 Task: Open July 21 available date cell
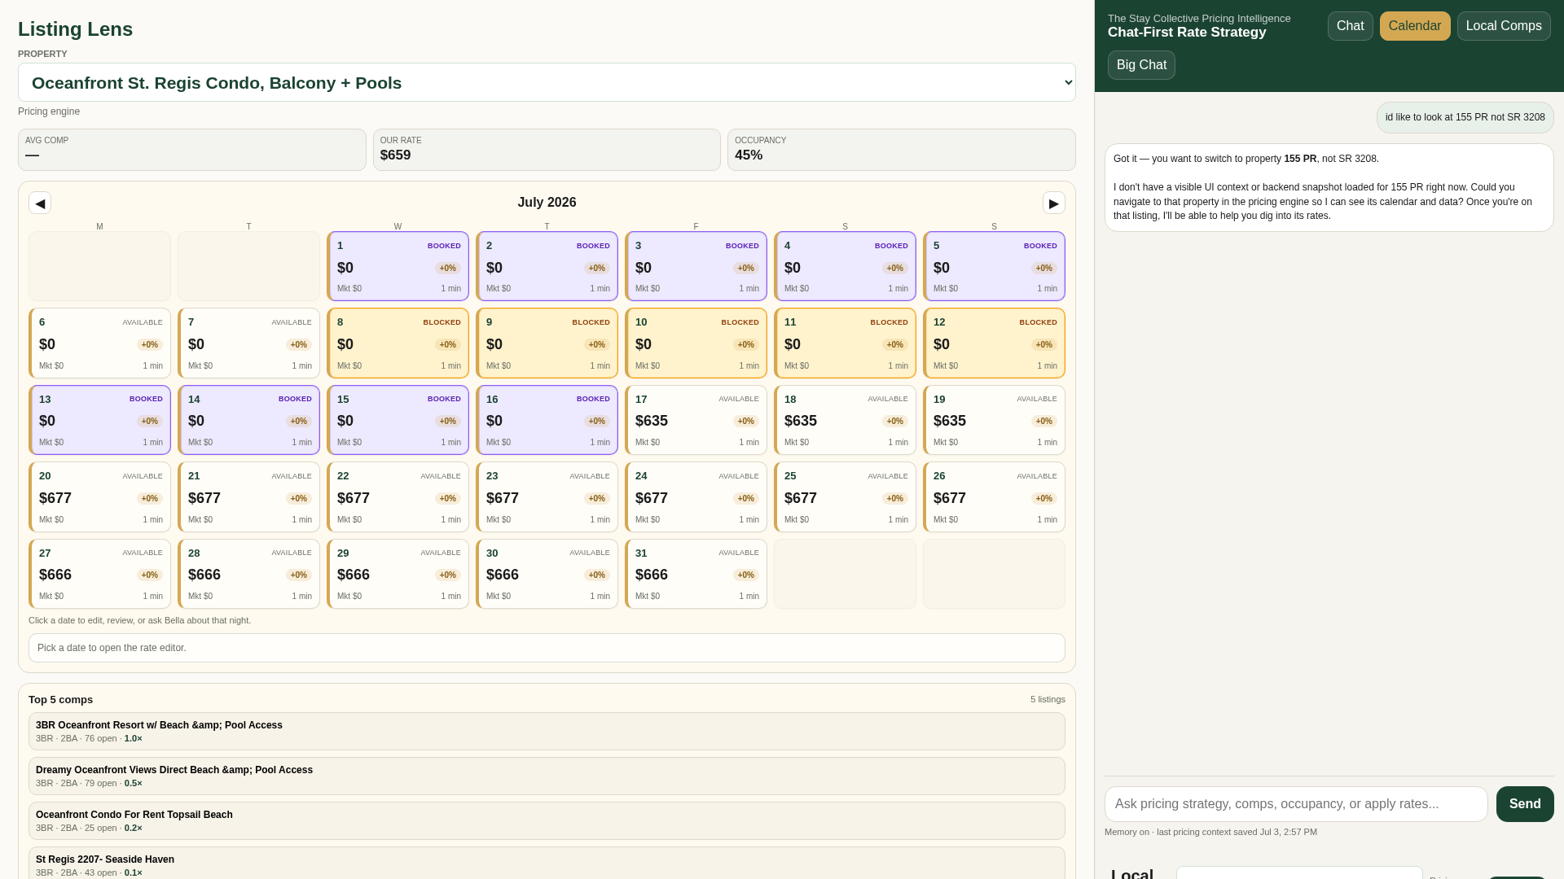point(248,496)
